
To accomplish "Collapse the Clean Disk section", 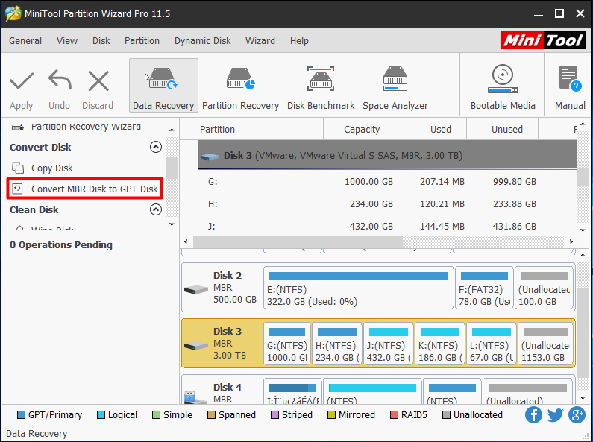I will [156, 209].
